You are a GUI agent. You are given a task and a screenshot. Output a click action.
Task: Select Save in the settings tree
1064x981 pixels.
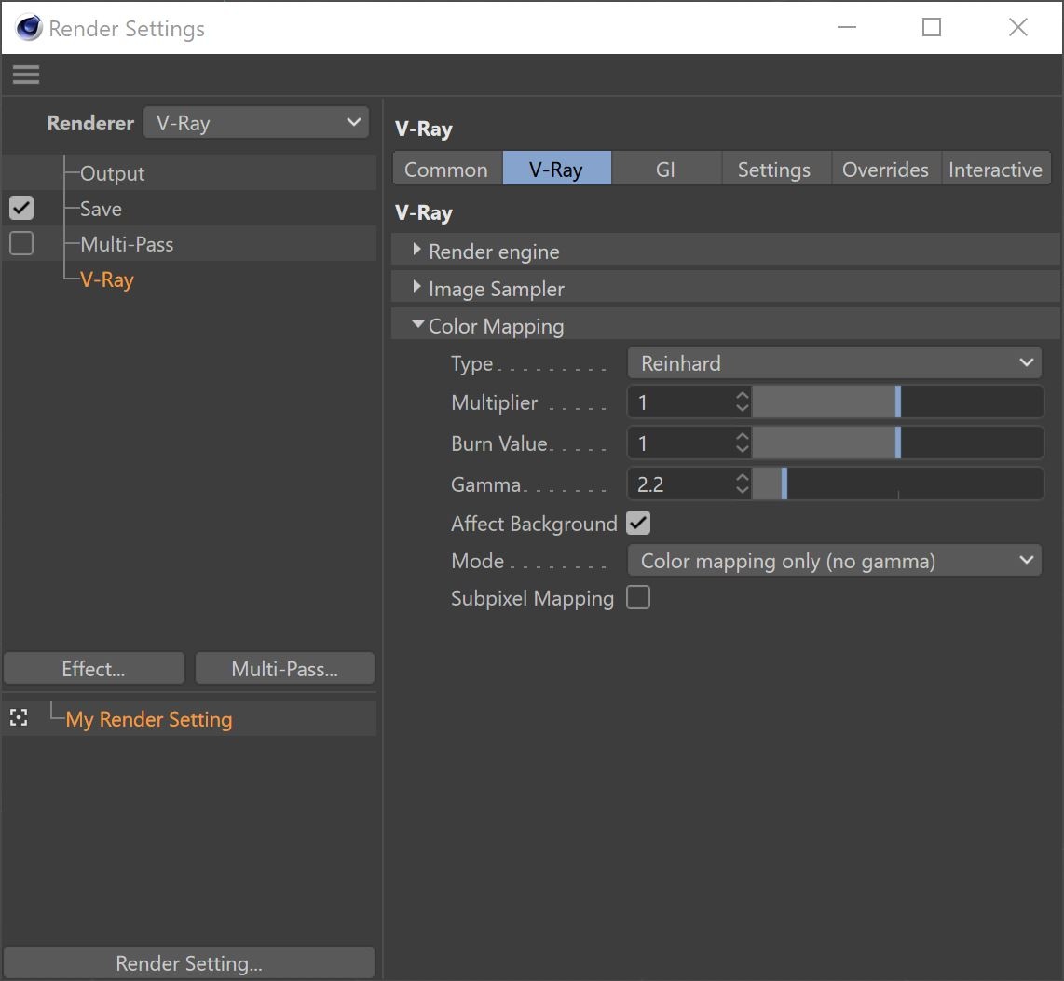click(x=102, y=209)
